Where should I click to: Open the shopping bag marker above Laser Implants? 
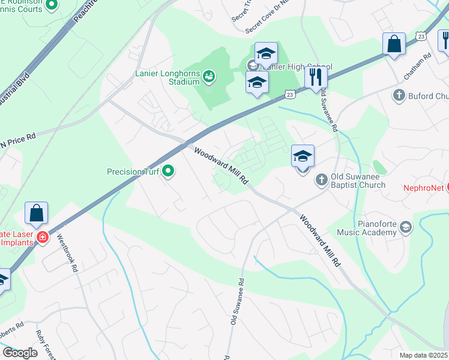click(x=36, y=214)
